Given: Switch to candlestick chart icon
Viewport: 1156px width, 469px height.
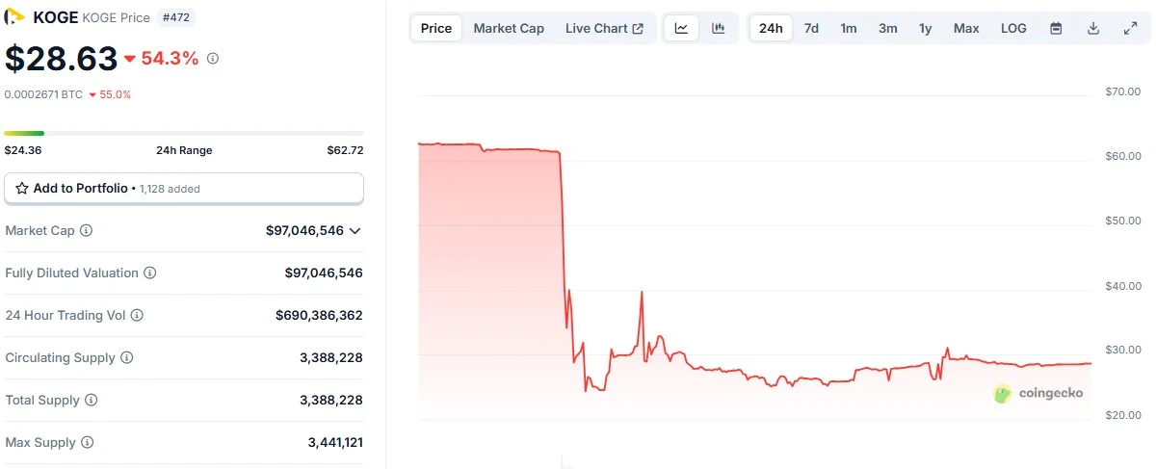Looking at the screenshot, I should 718,28.
